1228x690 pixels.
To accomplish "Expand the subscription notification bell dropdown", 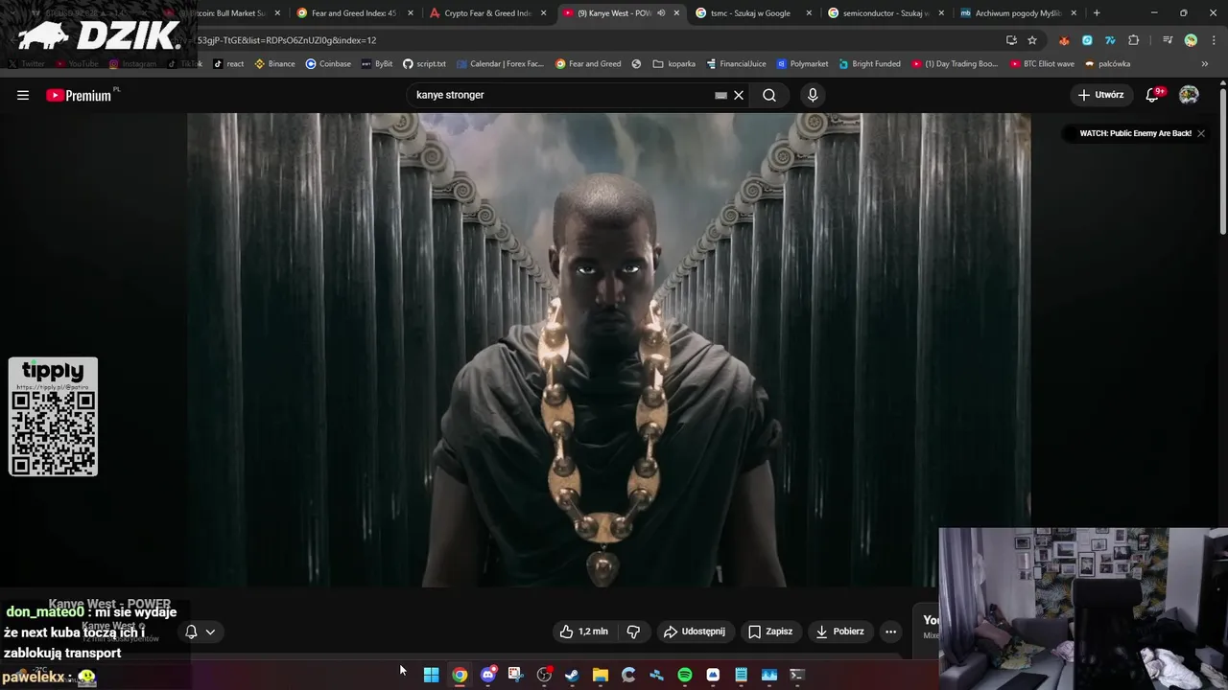I will coord(201,632).
